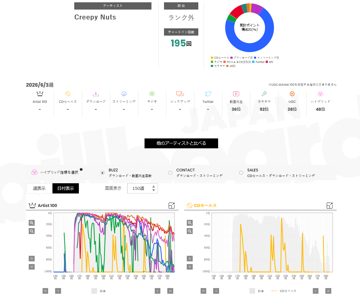
Task: Zoom in on the Artist 100 chart
Action: coord(32,223)
